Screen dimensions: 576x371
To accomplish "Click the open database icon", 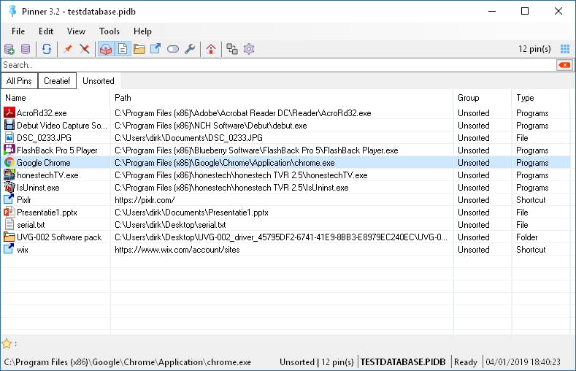I will click(x=26, y=49).
